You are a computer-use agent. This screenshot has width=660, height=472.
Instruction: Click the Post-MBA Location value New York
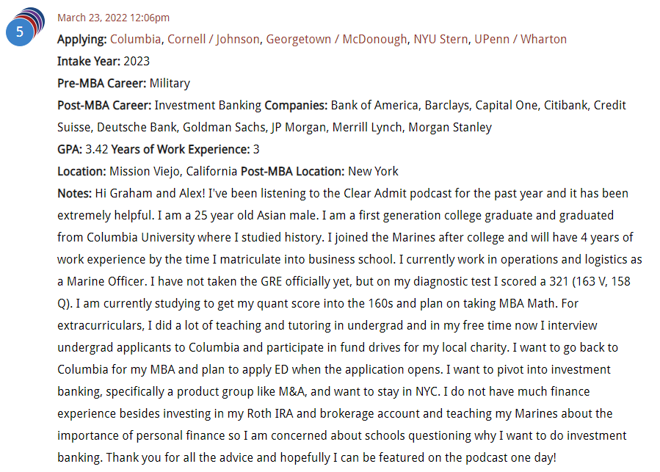[373, 172]
